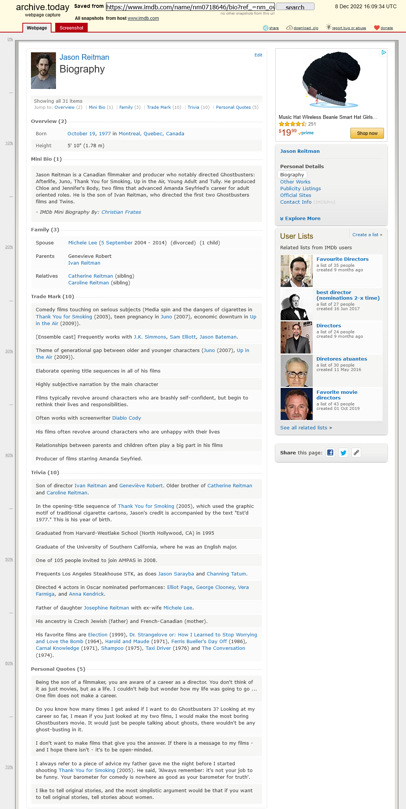This screenshot has height=809, width=406.
Task: Open Diretores atuantes list link
Action: (x=342, y=359)
